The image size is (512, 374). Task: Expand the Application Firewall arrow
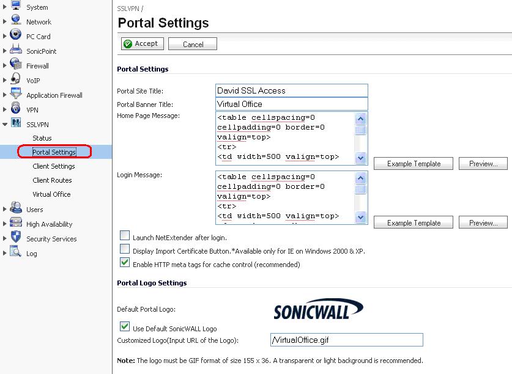[4, 95]
